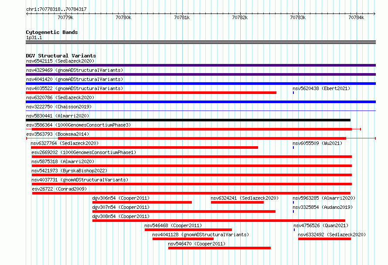The height and width of the screenshot is (265, 388).
Task: Click the red bar under esv26722
Action: 191,193
